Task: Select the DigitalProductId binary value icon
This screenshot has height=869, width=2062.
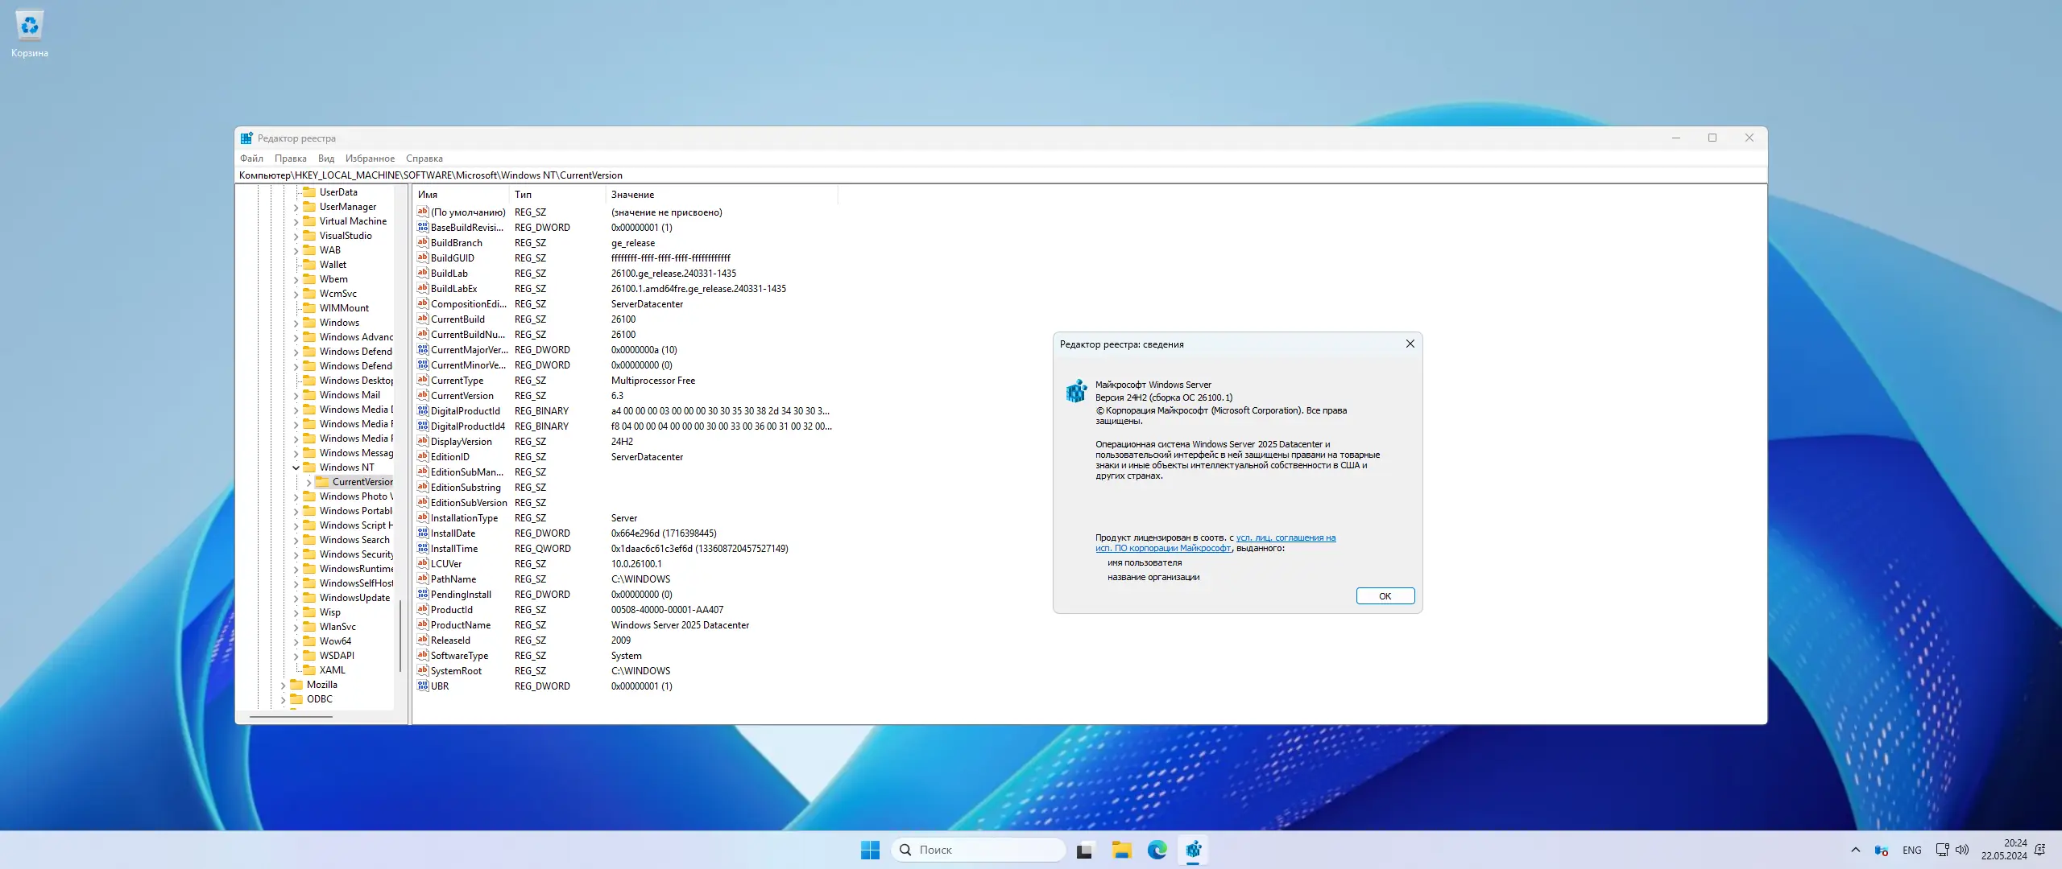Action: [422, 410]
